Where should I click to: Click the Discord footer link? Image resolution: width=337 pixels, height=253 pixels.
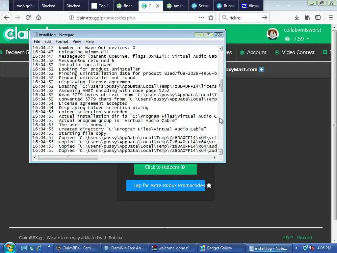click(304, 238)
